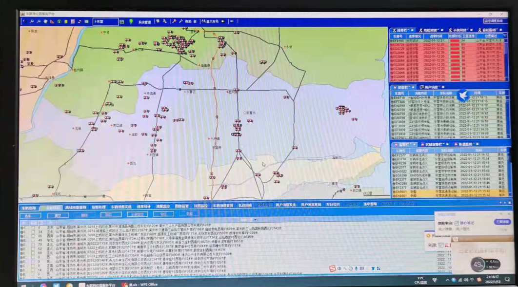Select the EF7288 message row
518x287 pixels.
448,102
